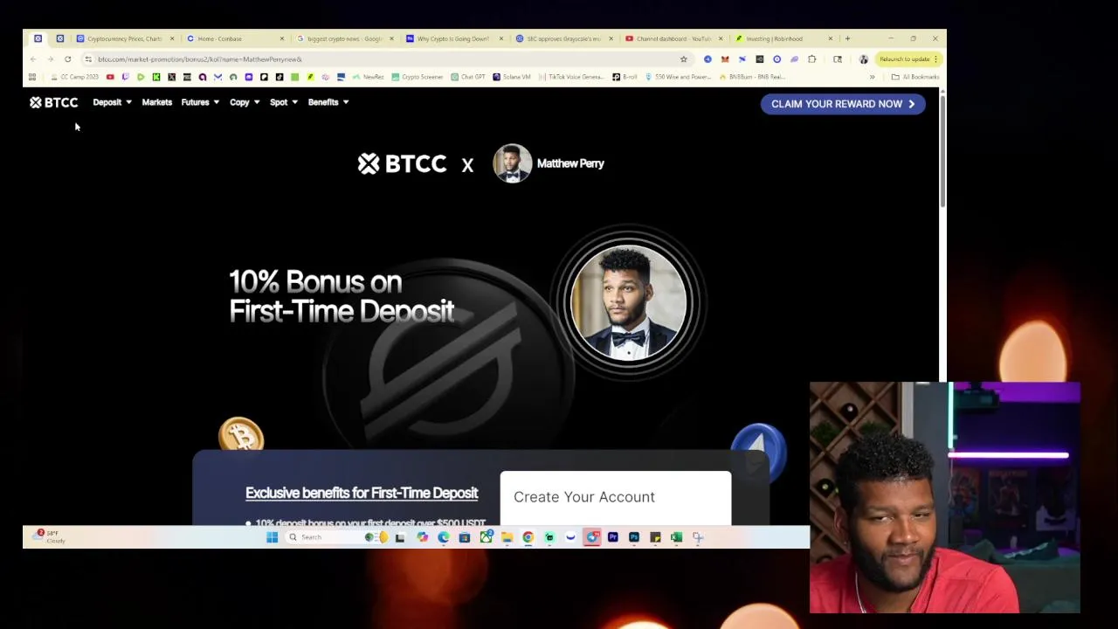Go back using the browser back arrow
The image size is (1118, 629).
(33, 59)
